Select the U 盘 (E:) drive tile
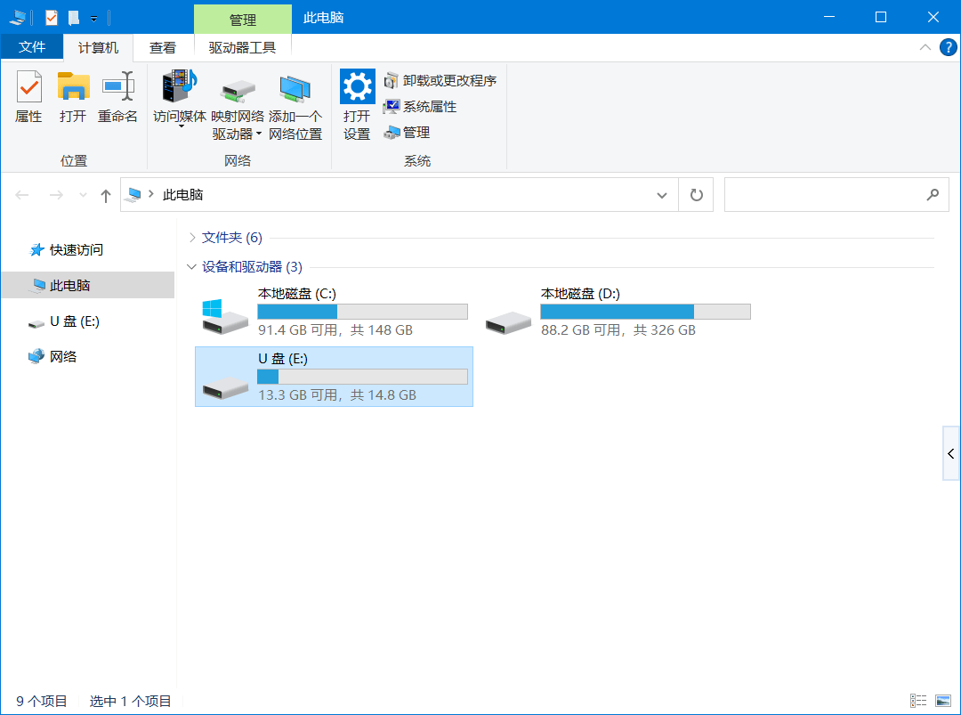This screenshot has height=715, width=961. [334, 377]
